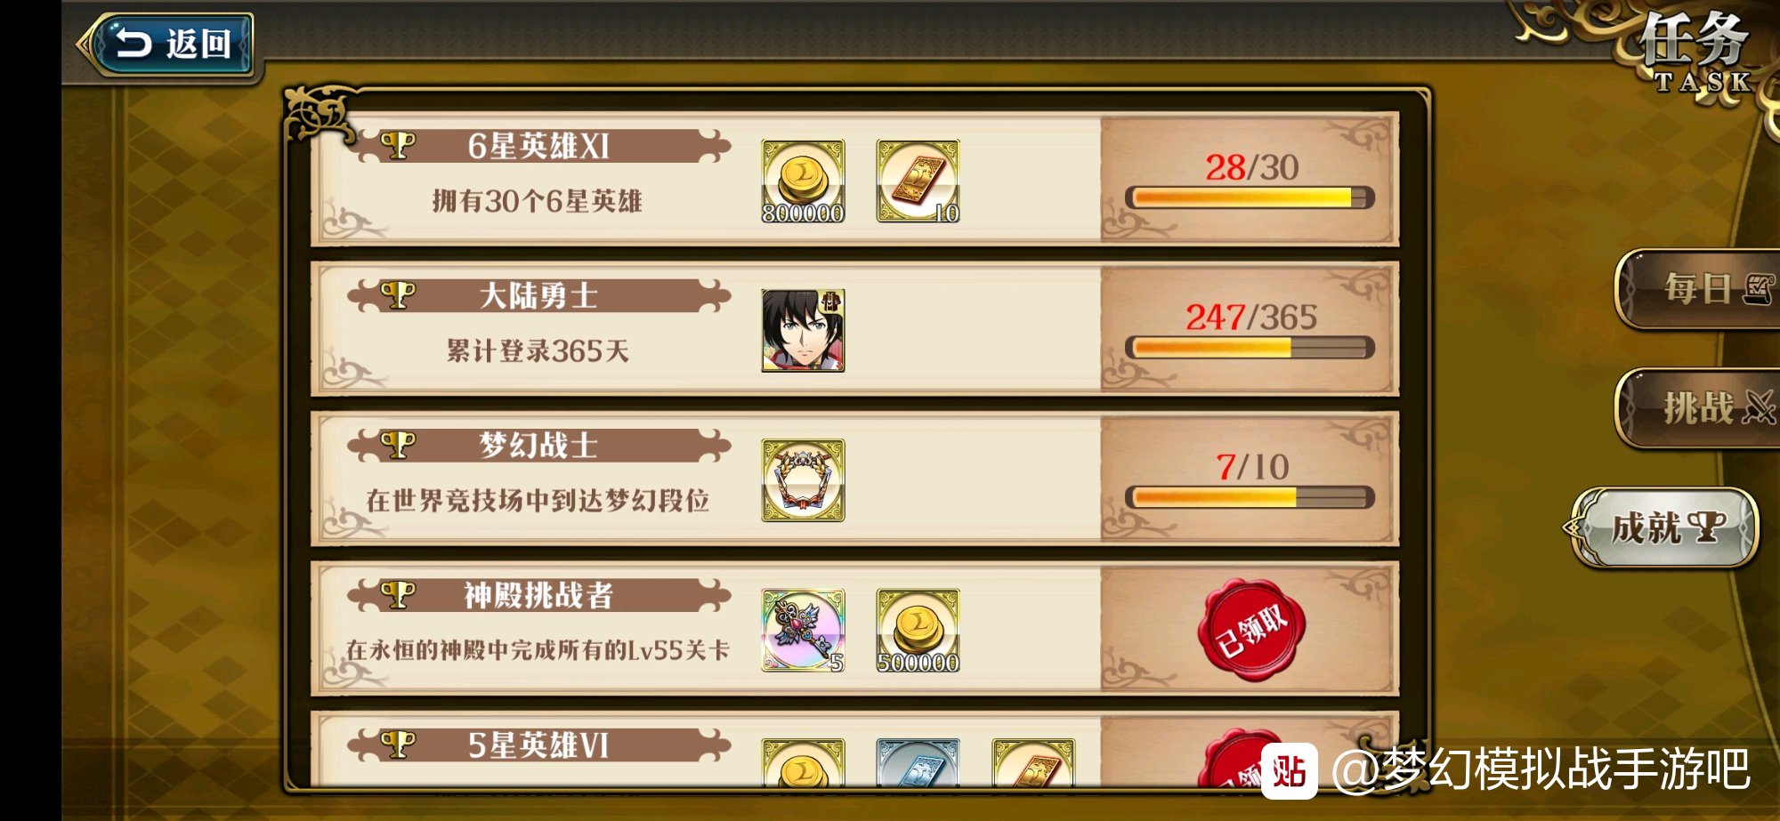This screenshot has width=1780, height=821.
Task: Tap the 500000 gold coin reward icon
Action: click(x=918, y=630)
